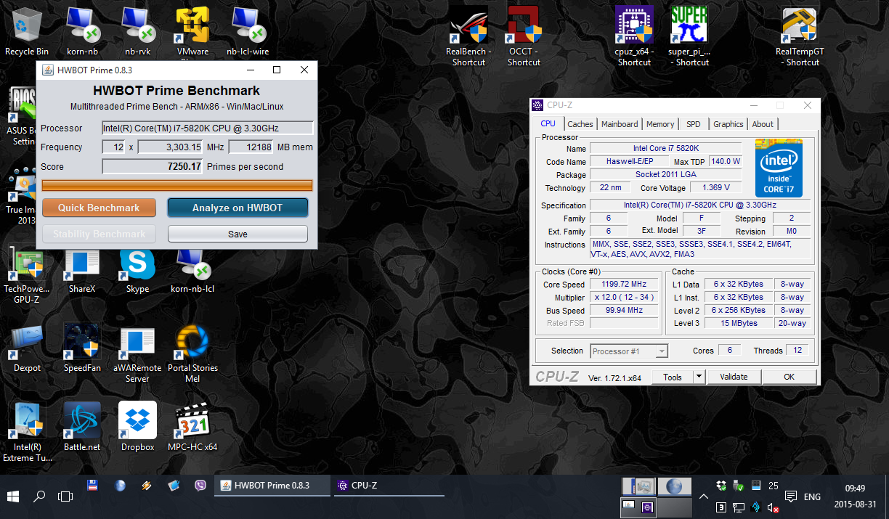Switch to the Mainboard tab in CPU-Z
This screenshot has width=889, height=519.
coord(620,124)
